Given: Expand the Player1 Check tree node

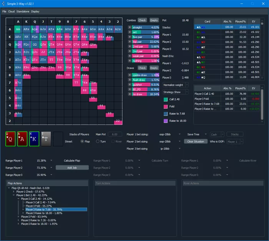Looking at the screenshot, I should click(x=13, y=191).
